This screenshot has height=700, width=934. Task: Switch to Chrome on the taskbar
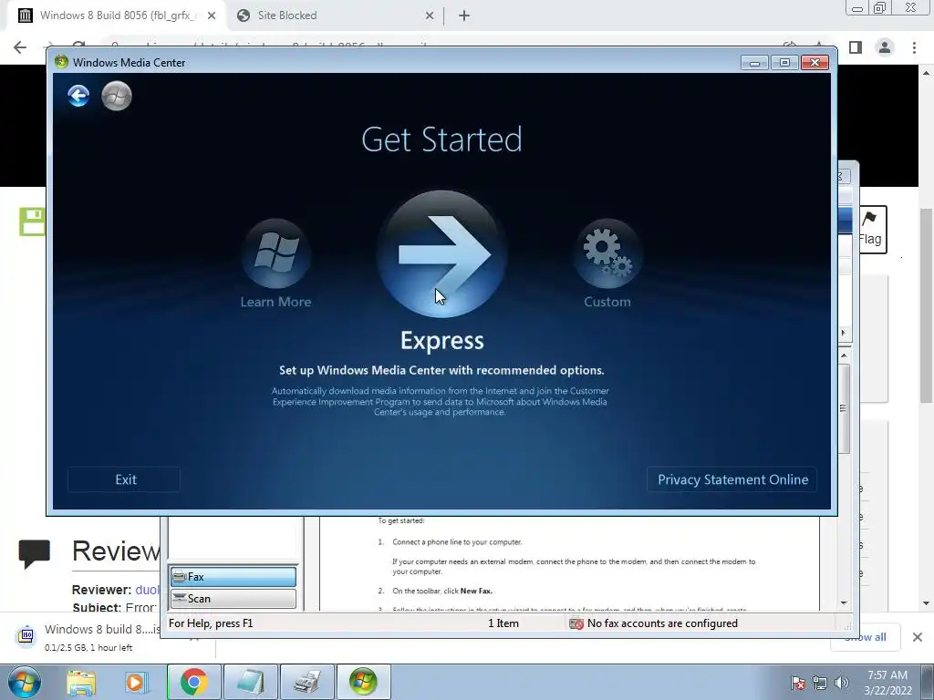click(x=193, y=682)
